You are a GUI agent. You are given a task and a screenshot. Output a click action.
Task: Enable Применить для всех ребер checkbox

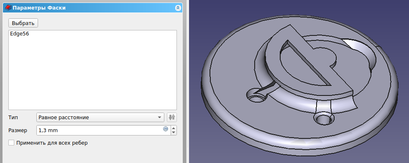click(x=11, y=143)
